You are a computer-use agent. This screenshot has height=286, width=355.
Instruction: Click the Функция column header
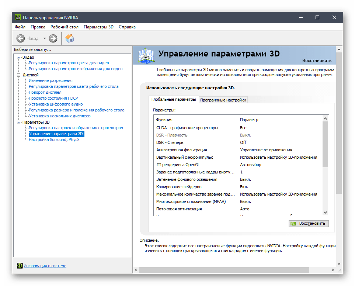coord(196,120)
